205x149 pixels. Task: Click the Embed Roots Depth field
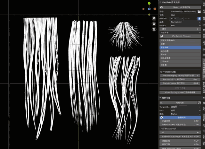[180, 136]
